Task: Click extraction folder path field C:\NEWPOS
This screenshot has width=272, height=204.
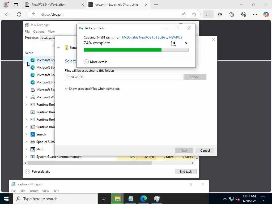Action: tap(123, 77)
